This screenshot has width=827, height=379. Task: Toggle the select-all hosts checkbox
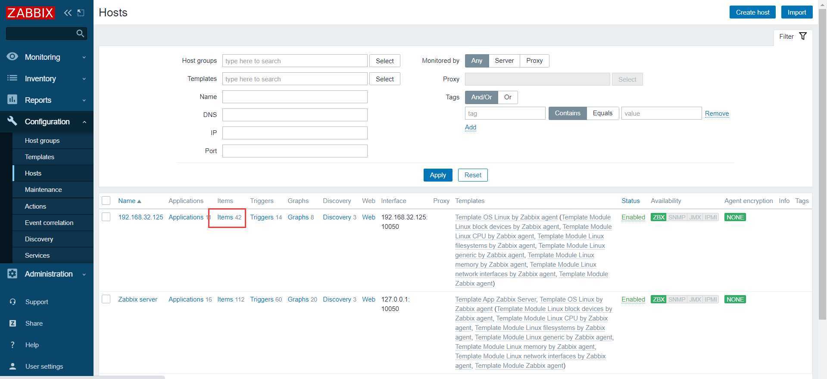(x=106, y=200)
